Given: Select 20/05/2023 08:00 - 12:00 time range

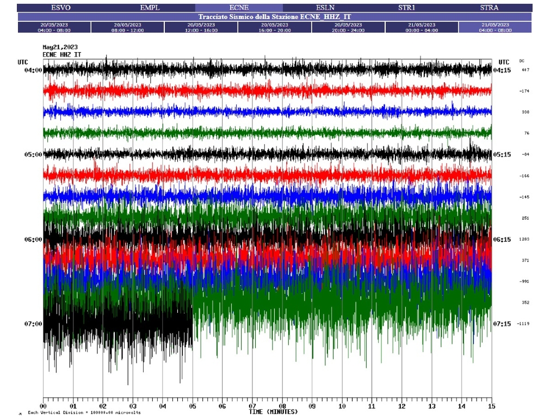Looking at the screenshot, I should pos(127,27).
